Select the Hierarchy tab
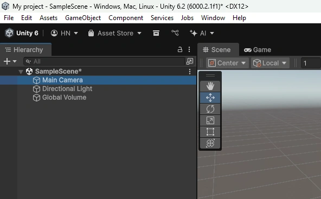321x199 pixels. [x=25, y=49]
